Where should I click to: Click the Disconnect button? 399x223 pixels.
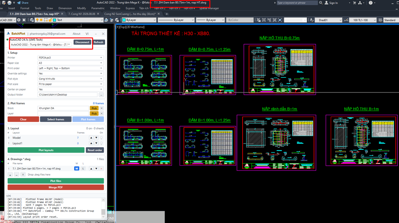[x=82, y=42]
